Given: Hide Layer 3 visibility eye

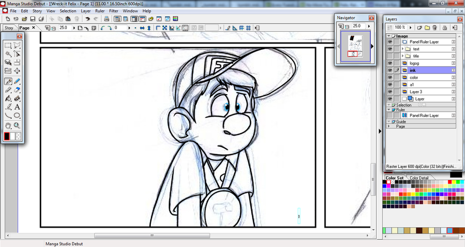Looking at the screenshot, I should 390,92.
